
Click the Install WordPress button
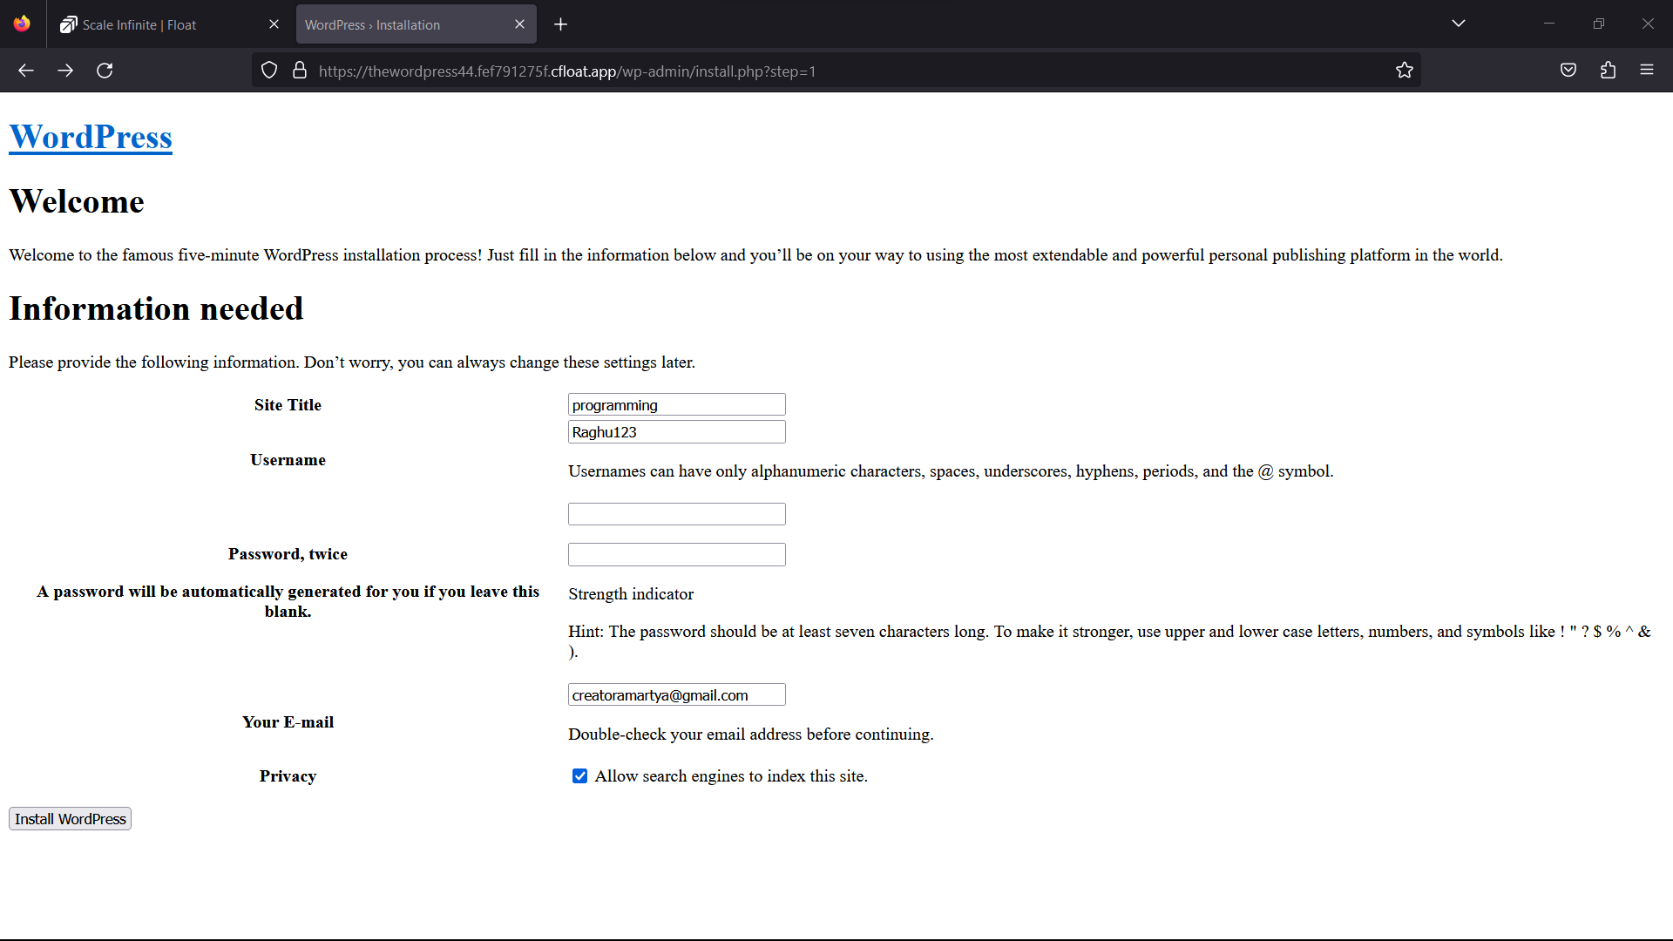pos(70,819)
